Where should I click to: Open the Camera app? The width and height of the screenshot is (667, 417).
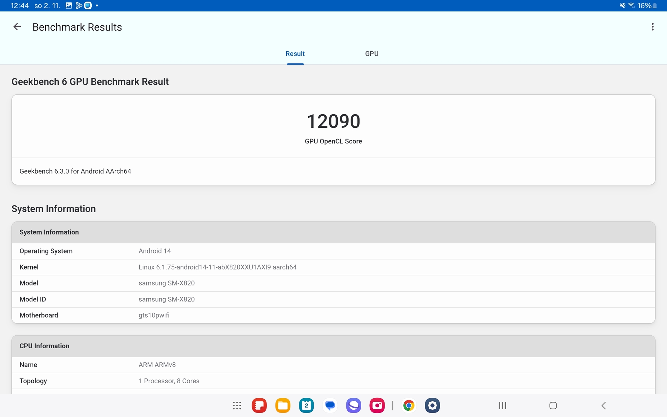pyautogui.click(x=377, y=405)
